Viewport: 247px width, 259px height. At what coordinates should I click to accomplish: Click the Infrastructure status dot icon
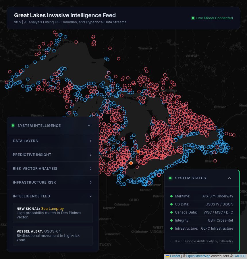(x=171, y=228)
